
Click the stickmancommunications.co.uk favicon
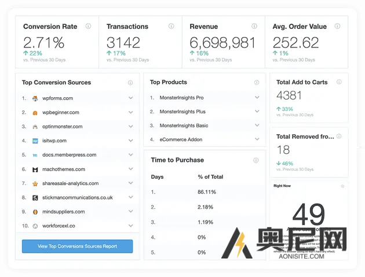click(35, 198)
